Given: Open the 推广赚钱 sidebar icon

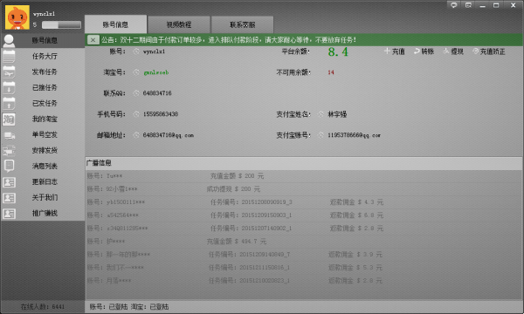Looking at the screenshot, I should coord(9,213).
